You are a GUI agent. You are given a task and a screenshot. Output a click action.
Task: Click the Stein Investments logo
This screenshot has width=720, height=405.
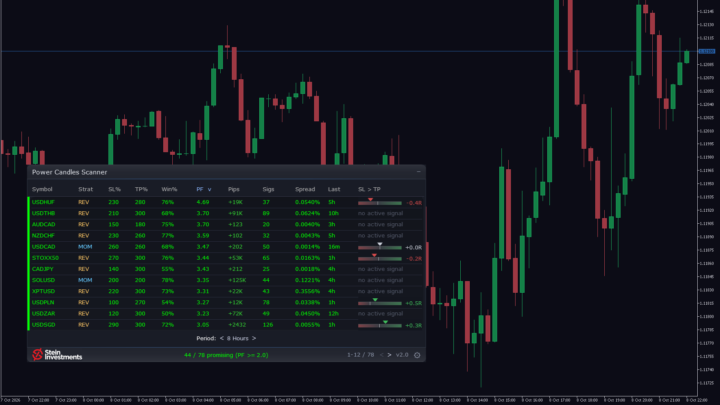pos(57,354)
